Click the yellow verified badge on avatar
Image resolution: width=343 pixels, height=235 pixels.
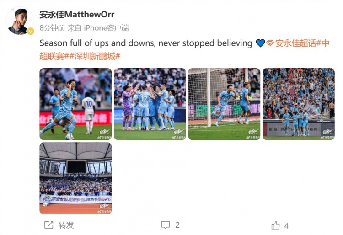pos(30,31)
